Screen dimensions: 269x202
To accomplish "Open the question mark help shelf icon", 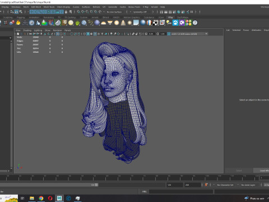I will click(195, 23).
